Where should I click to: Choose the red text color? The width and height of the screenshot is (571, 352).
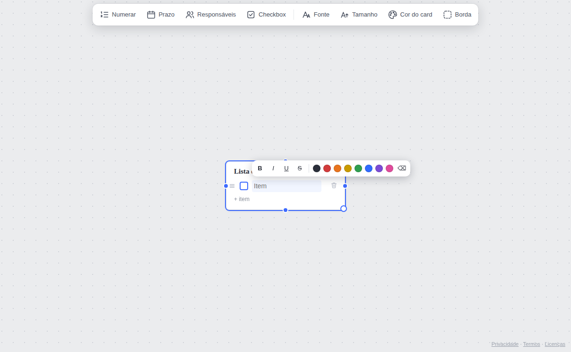[x=327, y=168]
